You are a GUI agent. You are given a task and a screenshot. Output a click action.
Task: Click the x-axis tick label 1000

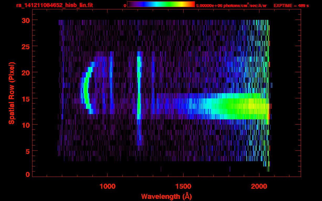(108, 186)
